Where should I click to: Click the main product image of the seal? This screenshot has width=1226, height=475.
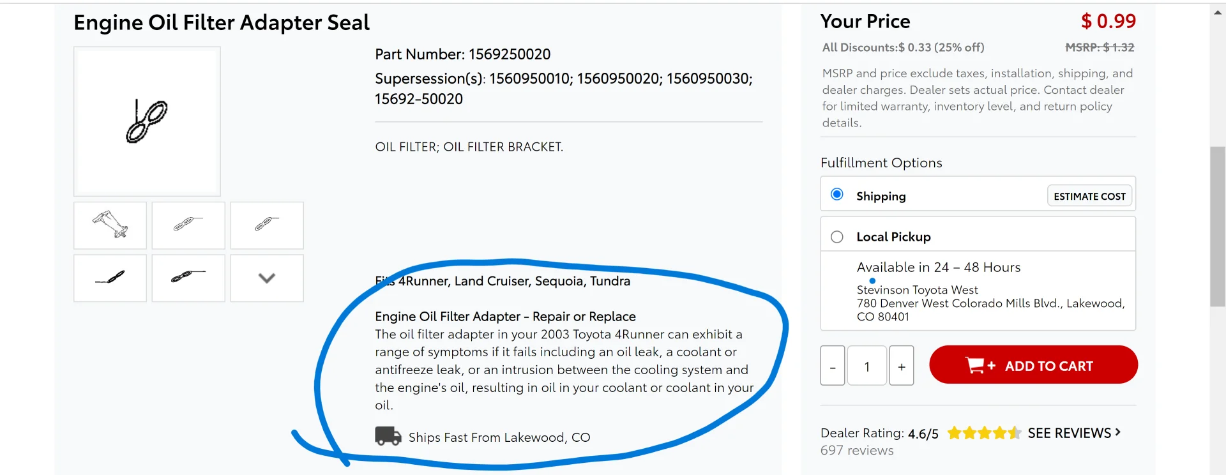tap(147, 121)
